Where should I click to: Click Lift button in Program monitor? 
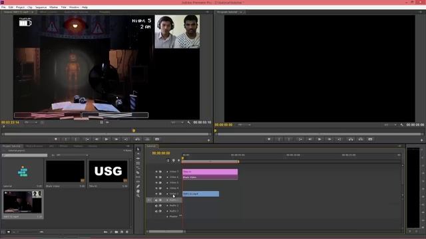[x=351, y=139]
